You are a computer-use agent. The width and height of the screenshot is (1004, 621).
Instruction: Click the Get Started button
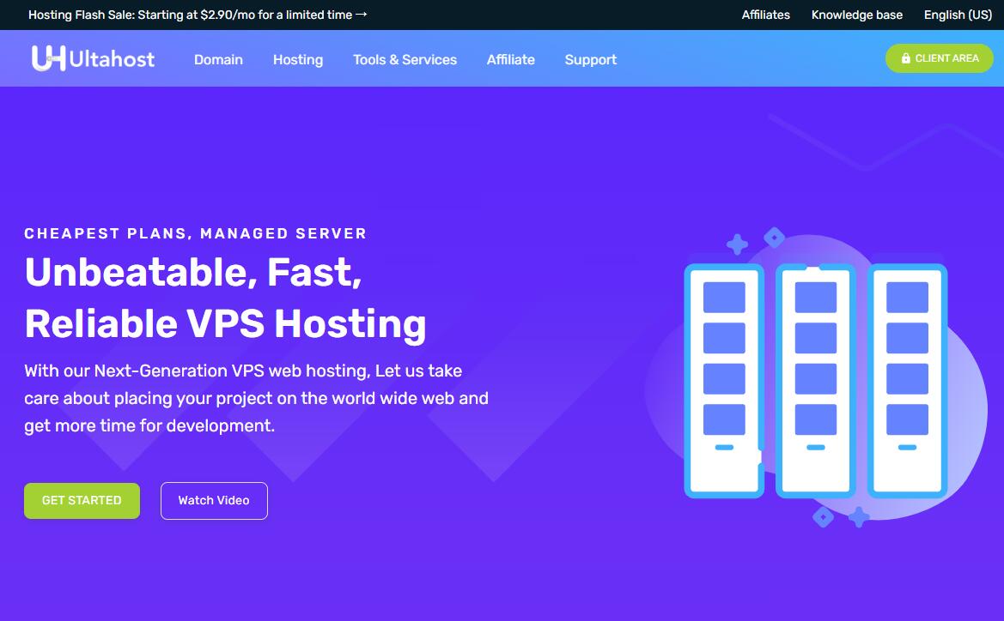(x=82, y=500)
